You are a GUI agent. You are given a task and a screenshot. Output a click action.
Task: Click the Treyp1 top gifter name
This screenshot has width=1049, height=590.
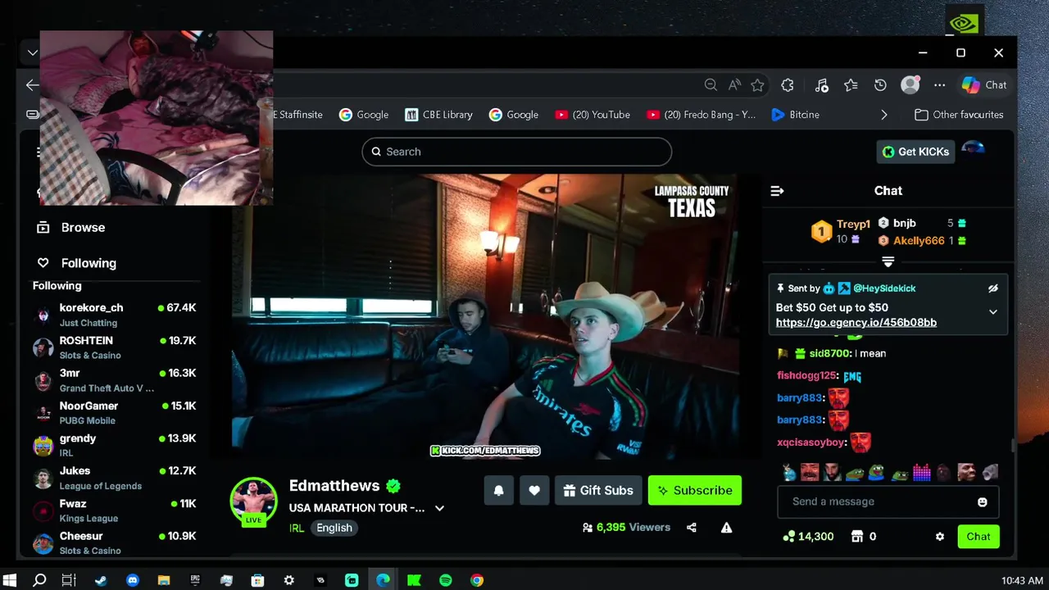pos(853,225)
